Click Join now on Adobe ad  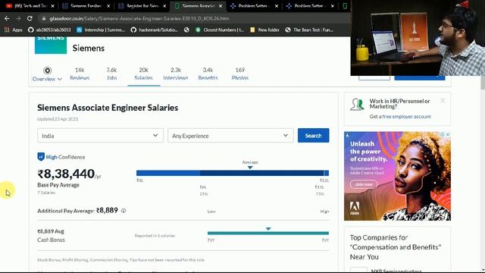pos(364,184)
